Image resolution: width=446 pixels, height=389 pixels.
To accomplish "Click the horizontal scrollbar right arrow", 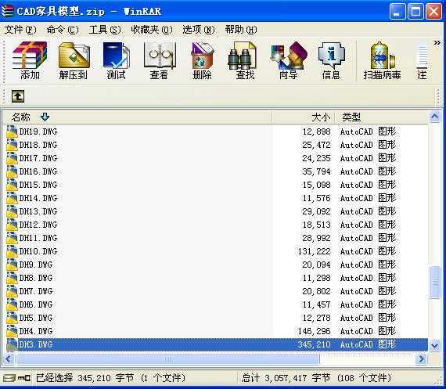I will [421, 358].
